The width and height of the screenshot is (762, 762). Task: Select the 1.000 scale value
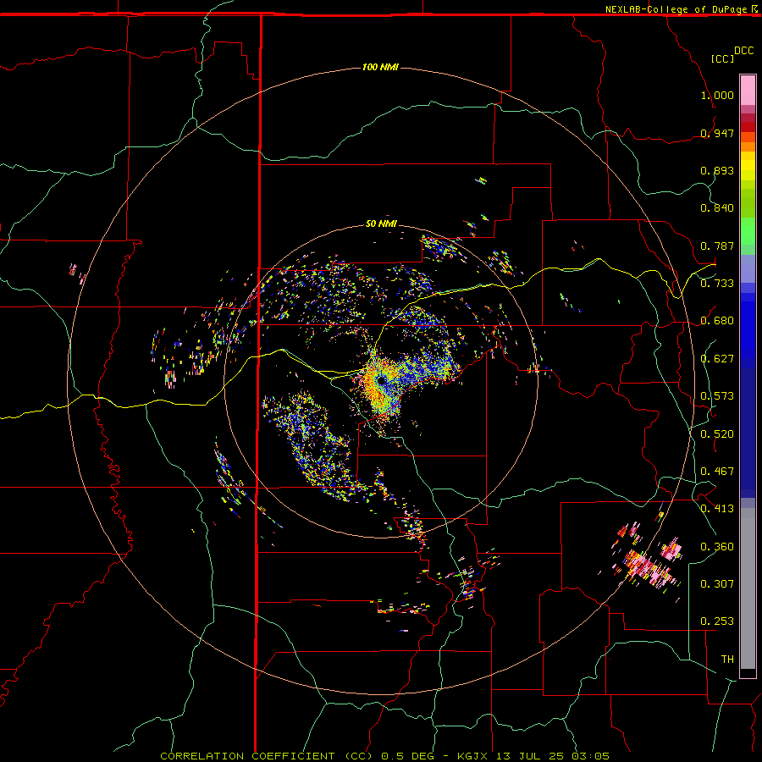pyautogui.click(x=717, y=95)
